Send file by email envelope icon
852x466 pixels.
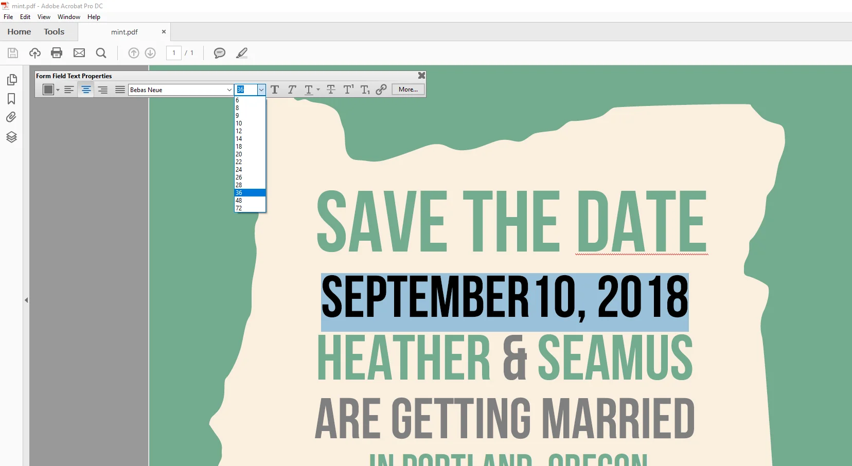click(79, 53)
